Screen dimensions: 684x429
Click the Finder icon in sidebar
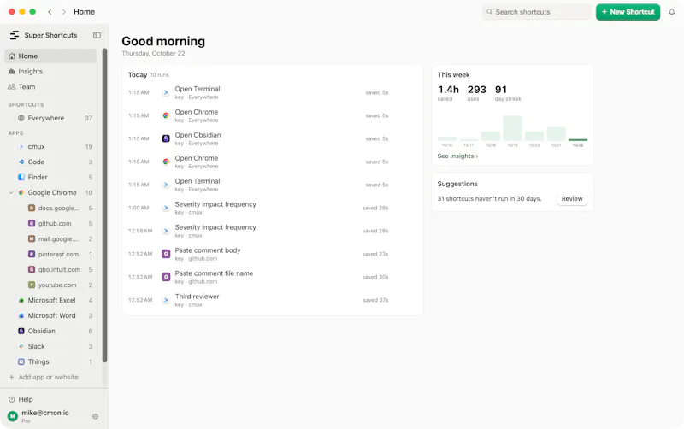21,177
